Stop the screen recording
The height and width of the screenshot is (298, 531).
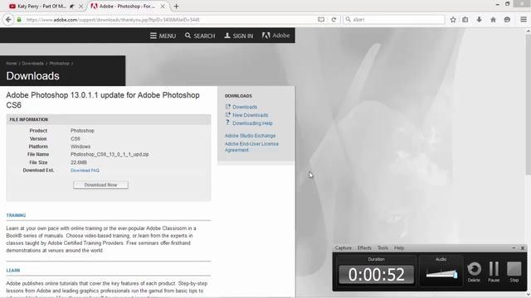point(514,272)
